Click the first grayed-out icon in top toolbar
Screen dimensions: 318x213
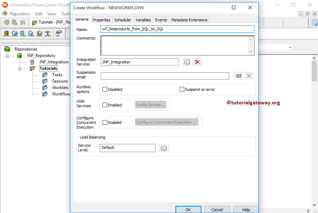click(x=6, y=22)
